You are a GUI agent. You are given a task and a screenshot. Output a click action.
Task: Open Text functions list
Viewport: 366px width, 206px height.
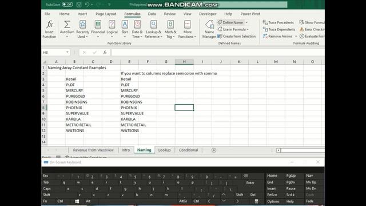point(125,29)
